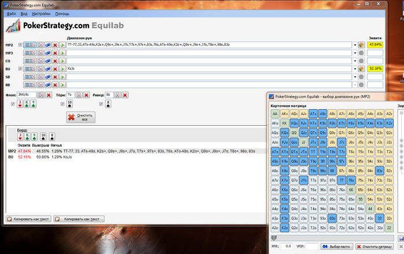This screenshot has height=254, width=404.
Task: Click the empty MP3 range field
Action: pyautogui.click(x=209, y=53)
